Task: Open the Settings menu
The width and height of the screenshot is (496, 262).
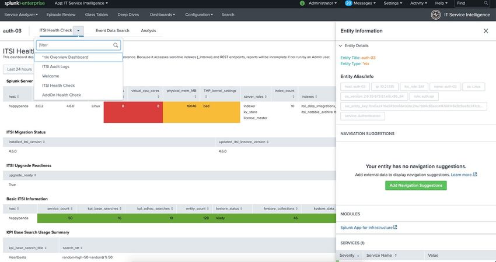Action: pos(393,3)
